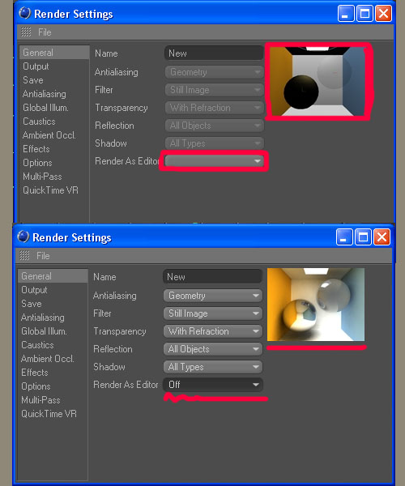Expand the Reflection All Objects dropdown in lower window

pyautogui.click(x=213, y=349)
